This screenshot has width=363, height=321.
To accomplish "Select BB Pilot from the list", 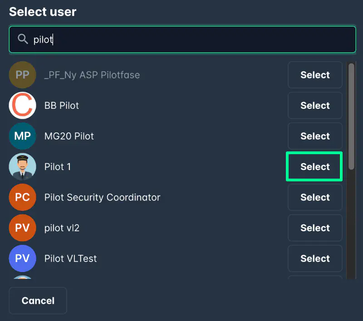I will pyautogui.click(x=315, y=105).
